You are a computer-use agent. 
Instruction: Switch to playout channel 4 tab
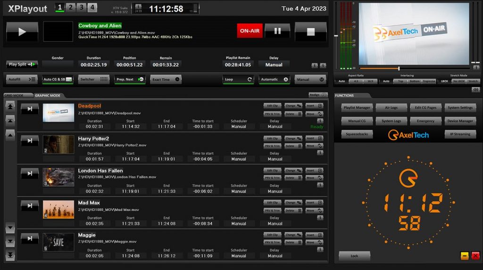pos(92,8)
